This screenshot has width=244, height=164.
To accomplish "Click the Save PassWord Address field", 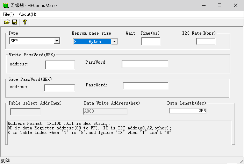I will coord(59,88).
